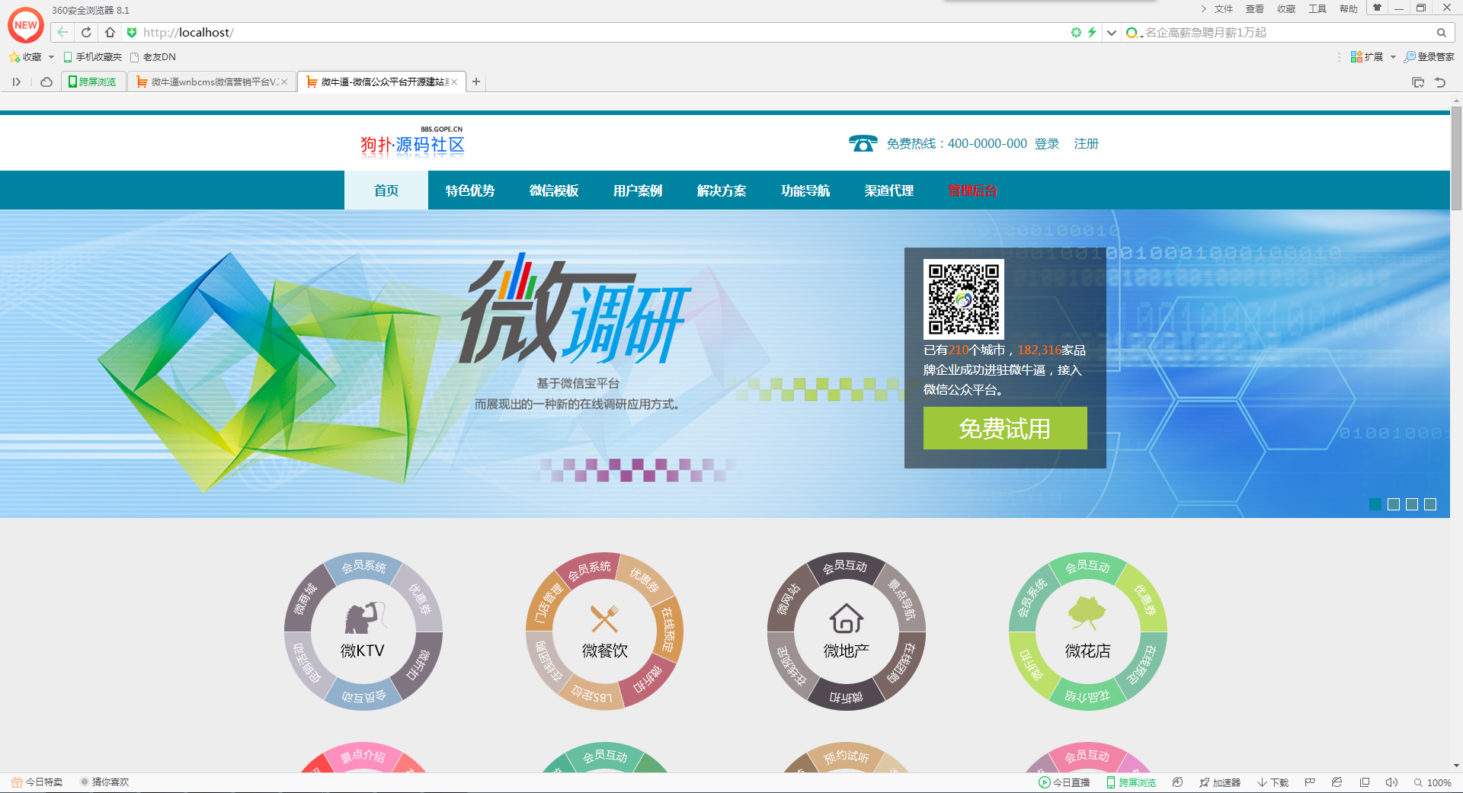
Task: Open a new tab with plus button
Action: click(476, 82)
